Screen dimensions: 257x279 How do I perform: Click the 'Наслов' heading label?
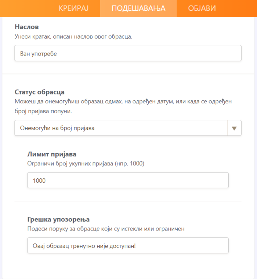coord(27,27)
